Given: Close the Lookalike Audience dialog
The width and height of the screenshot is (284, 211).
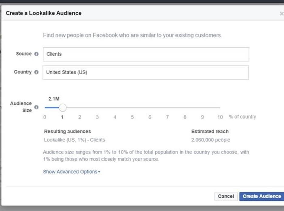Looking at the screenshot, I should click(x=281, y=14).
